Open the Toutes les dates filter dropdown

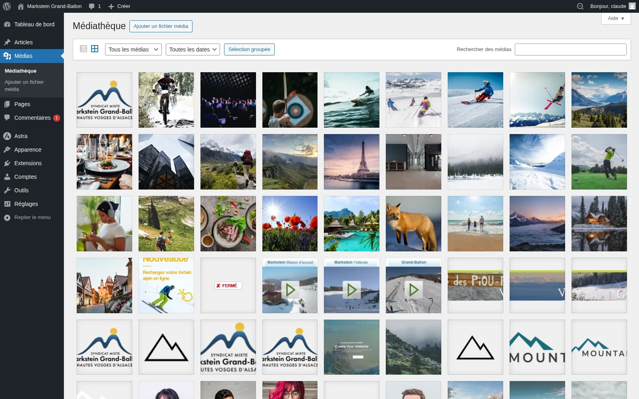(x=193, y=49)
